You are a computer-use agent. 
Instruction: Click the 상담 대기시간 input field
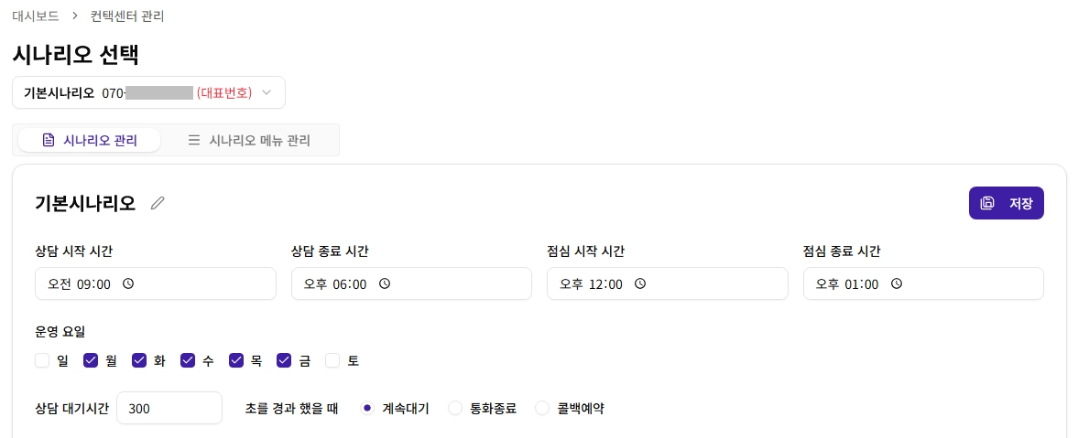tap(169, 408)
